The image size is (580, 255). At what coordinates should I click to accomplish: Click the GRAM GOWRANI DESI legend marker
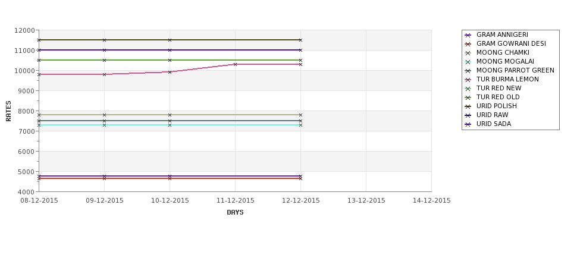coord(468,44)
